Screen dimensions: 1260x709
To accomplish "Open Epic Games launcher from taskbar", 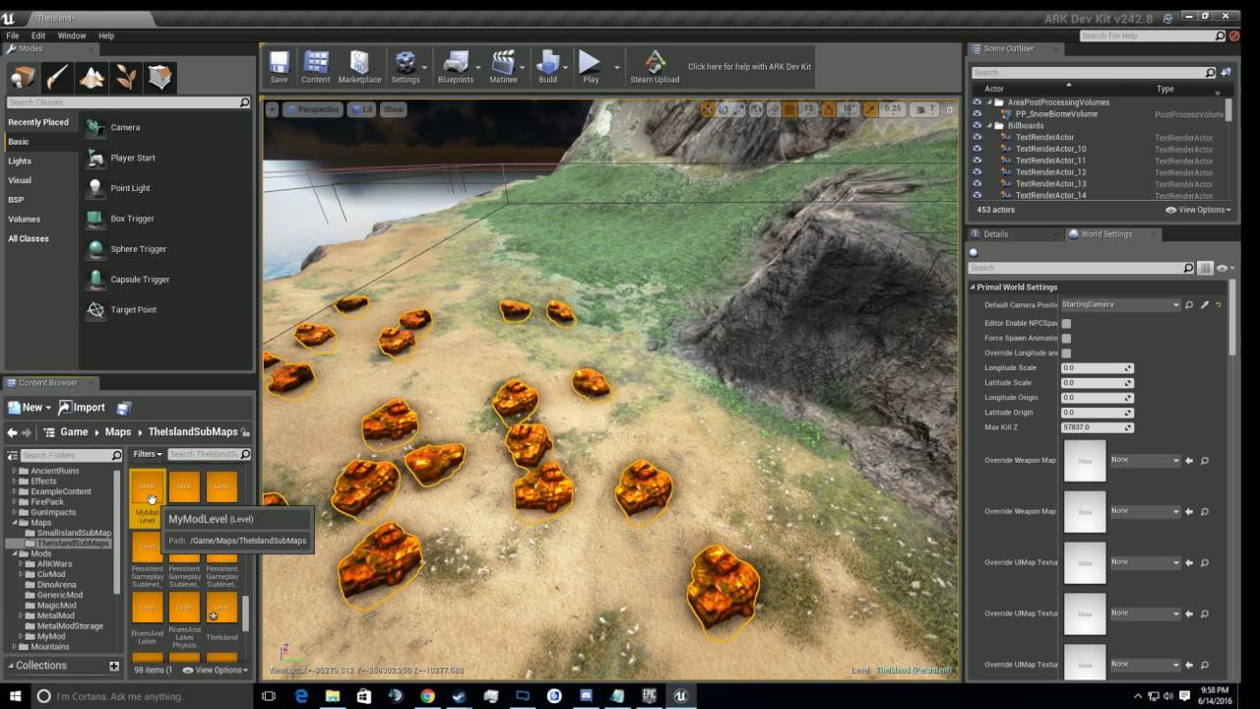I will pos(649,696).
